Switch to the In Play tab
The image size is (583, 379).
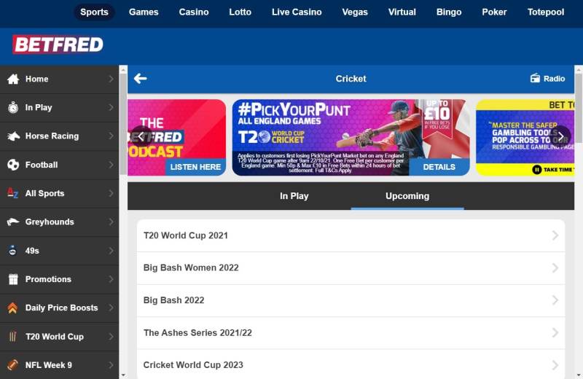point(294,196)
